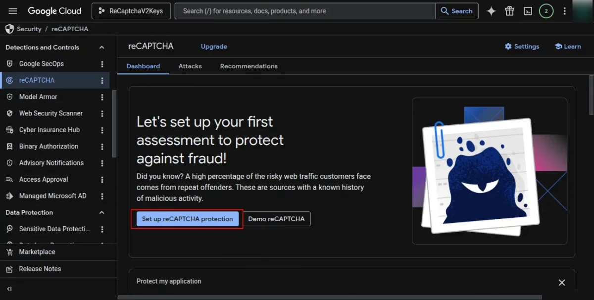Open the free trial gift icon
The height and width of the screenshot is (300, 594).
pyautogui.click(x=510, y=11)
